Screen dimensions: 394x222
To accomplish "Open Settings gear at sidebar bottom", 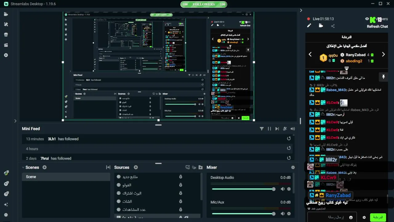I will (x=6, y=215).
